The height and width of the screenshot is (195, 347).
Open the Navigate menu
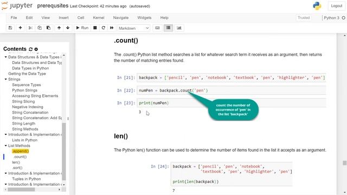(x=121, y=18)
